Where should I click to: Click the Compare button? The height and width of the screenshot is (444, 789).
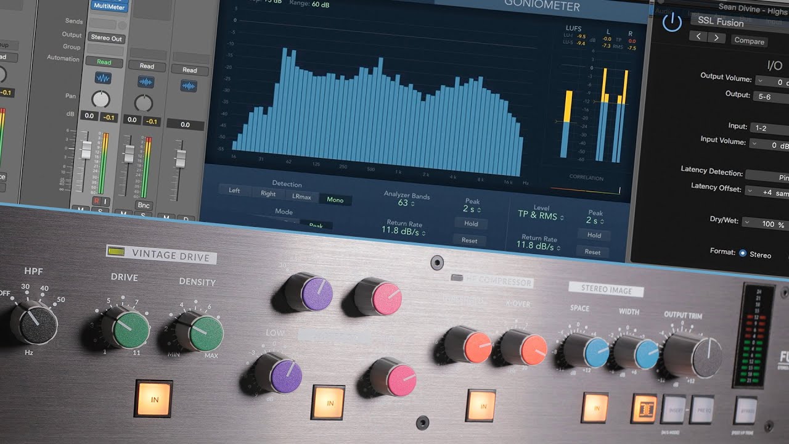[x=749, y=41]
